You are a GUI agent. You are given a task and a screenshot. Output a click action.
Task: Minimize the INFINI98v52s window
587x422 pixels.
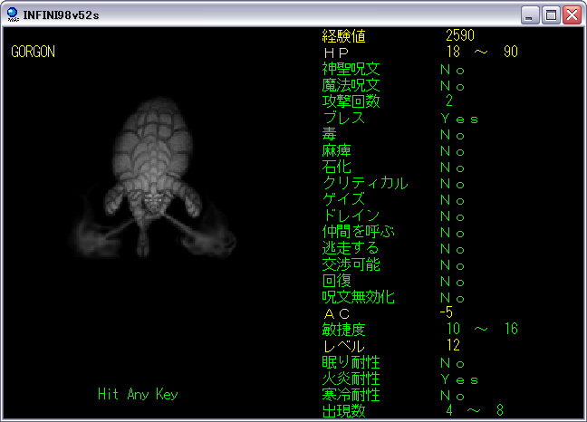[529, 15]
